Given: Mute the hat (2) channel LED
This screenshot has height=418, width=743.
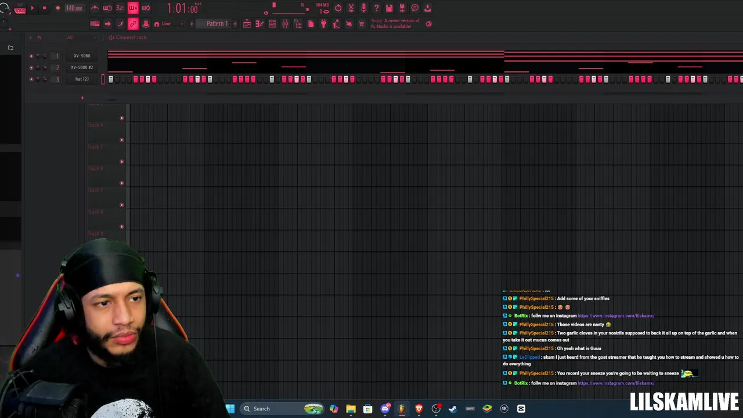Looking at the screenshot, I should tap(31, 80).
